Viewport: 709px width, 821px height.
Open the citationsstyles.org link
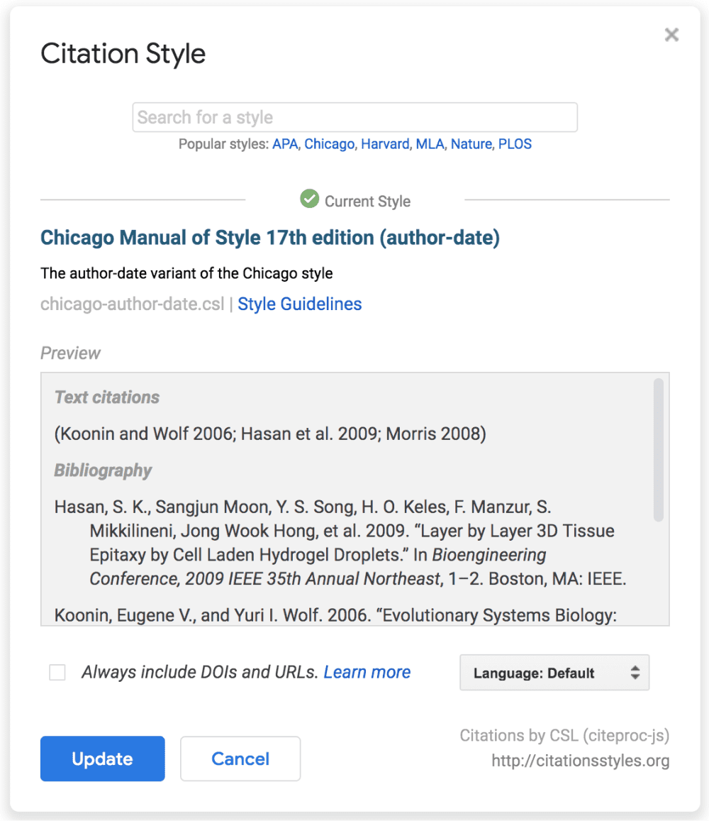(580, 761)
